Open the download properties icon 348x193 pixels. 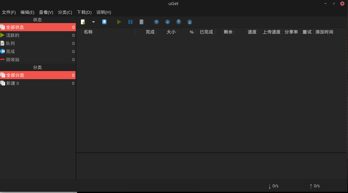(x=142, y=22)
